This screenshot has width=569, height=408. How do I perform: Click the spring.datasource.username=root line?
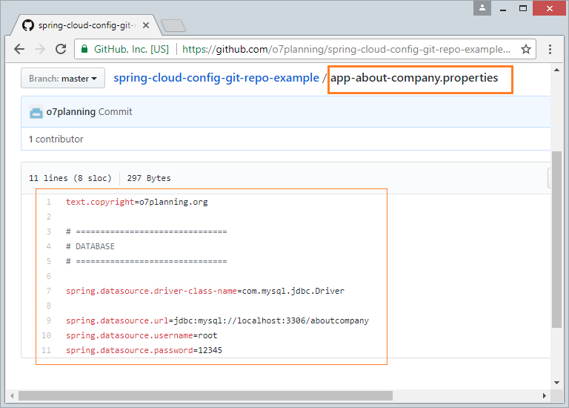142,335
